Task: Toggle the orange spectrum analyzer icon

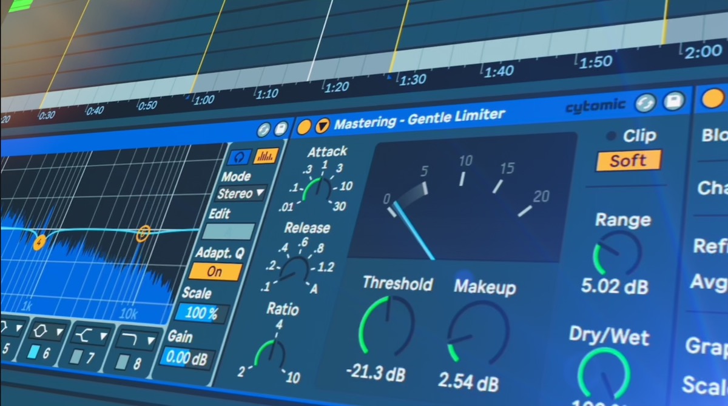Action: coord(265,156)
